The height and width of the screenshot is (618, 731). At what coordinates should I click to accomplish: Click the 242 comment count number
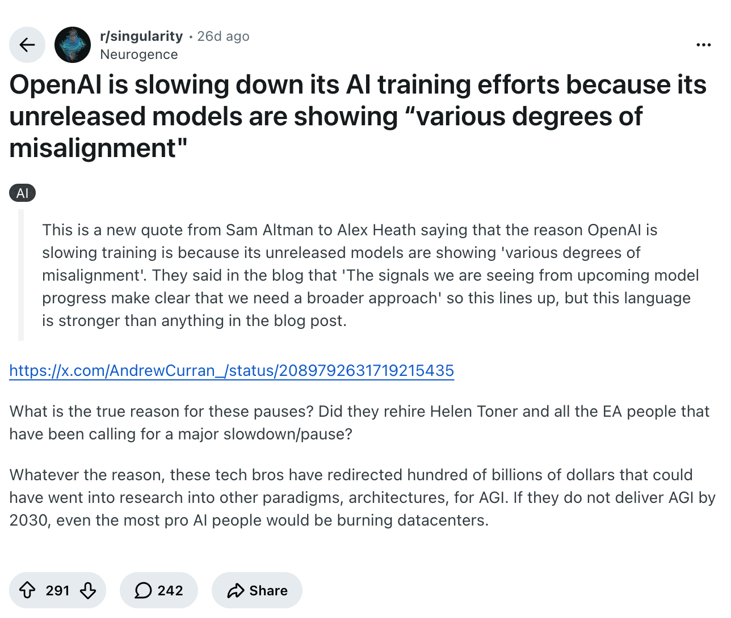(x=170, y=590)
